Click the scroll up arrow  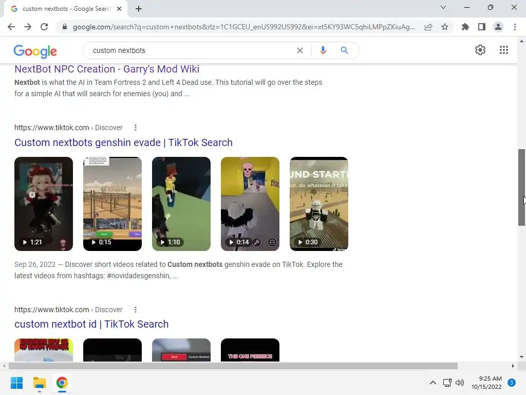[x=521, y=41]
